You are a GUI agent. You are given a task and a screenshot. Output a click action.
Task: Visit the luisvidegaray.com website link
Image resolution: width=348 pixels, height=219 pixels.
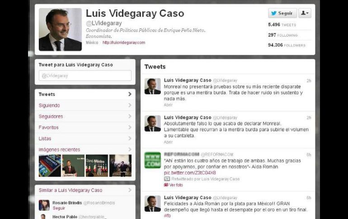(x=124, y=42)
